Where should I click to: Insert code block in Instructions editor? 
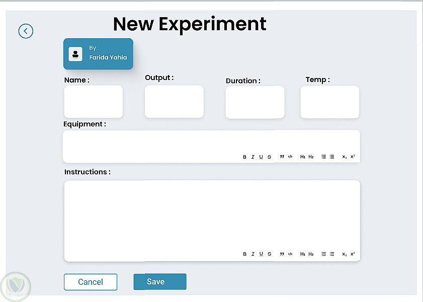(290, 254)
